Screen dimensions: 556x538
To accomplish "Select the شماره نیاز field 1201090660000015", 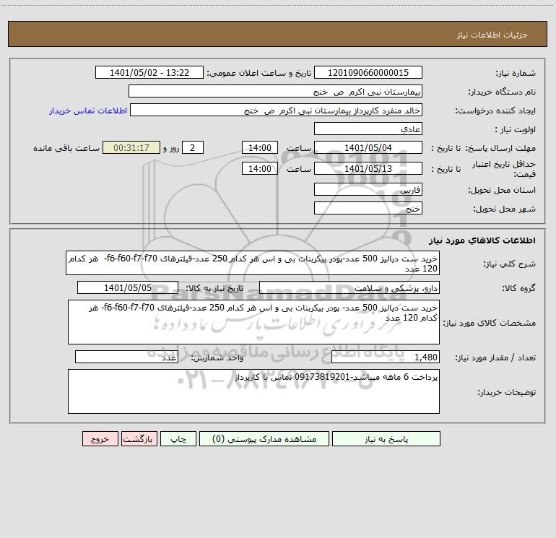I will pos(368,72).
